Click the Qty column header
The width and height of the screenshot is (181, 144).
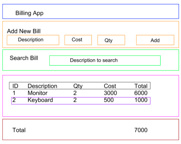78,86
